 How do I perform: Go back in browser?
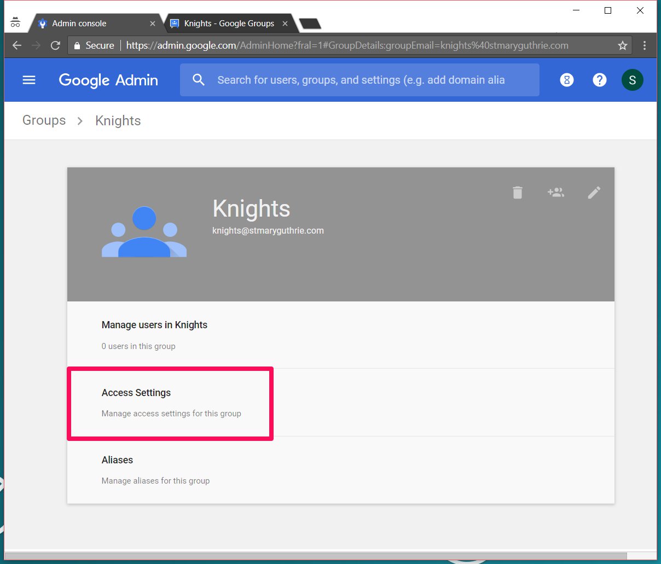pos(17,45)
